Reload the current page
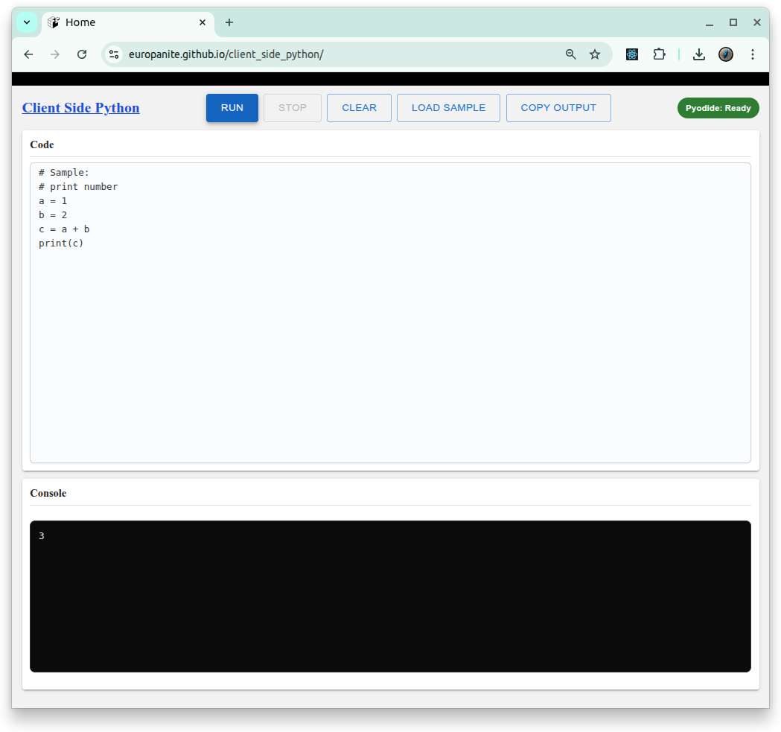 pos(82,54)
